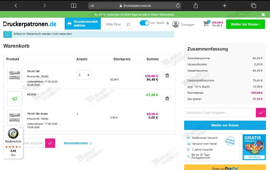Click the TN-247 BK Gratis thumbnail
The image size is (270, 170).
point(15,118)
